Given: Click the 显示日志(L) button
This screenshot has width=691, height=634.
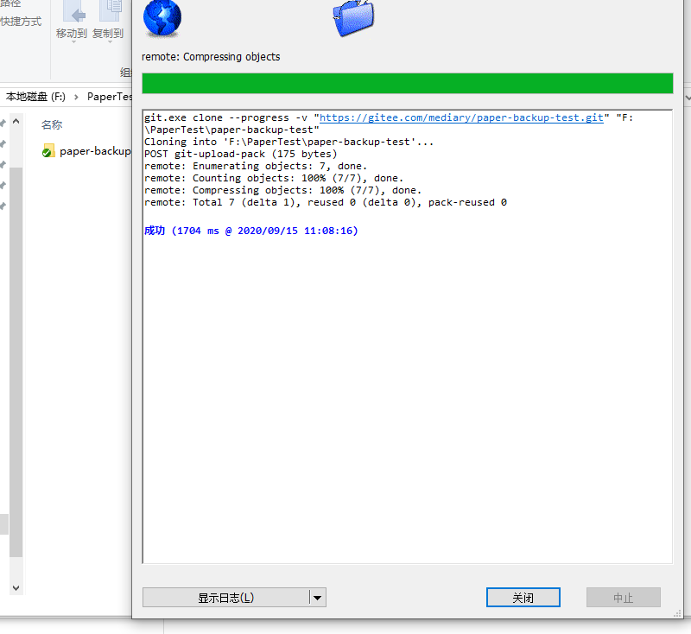Looking at the screenshot, I should (x=225, y=598).
